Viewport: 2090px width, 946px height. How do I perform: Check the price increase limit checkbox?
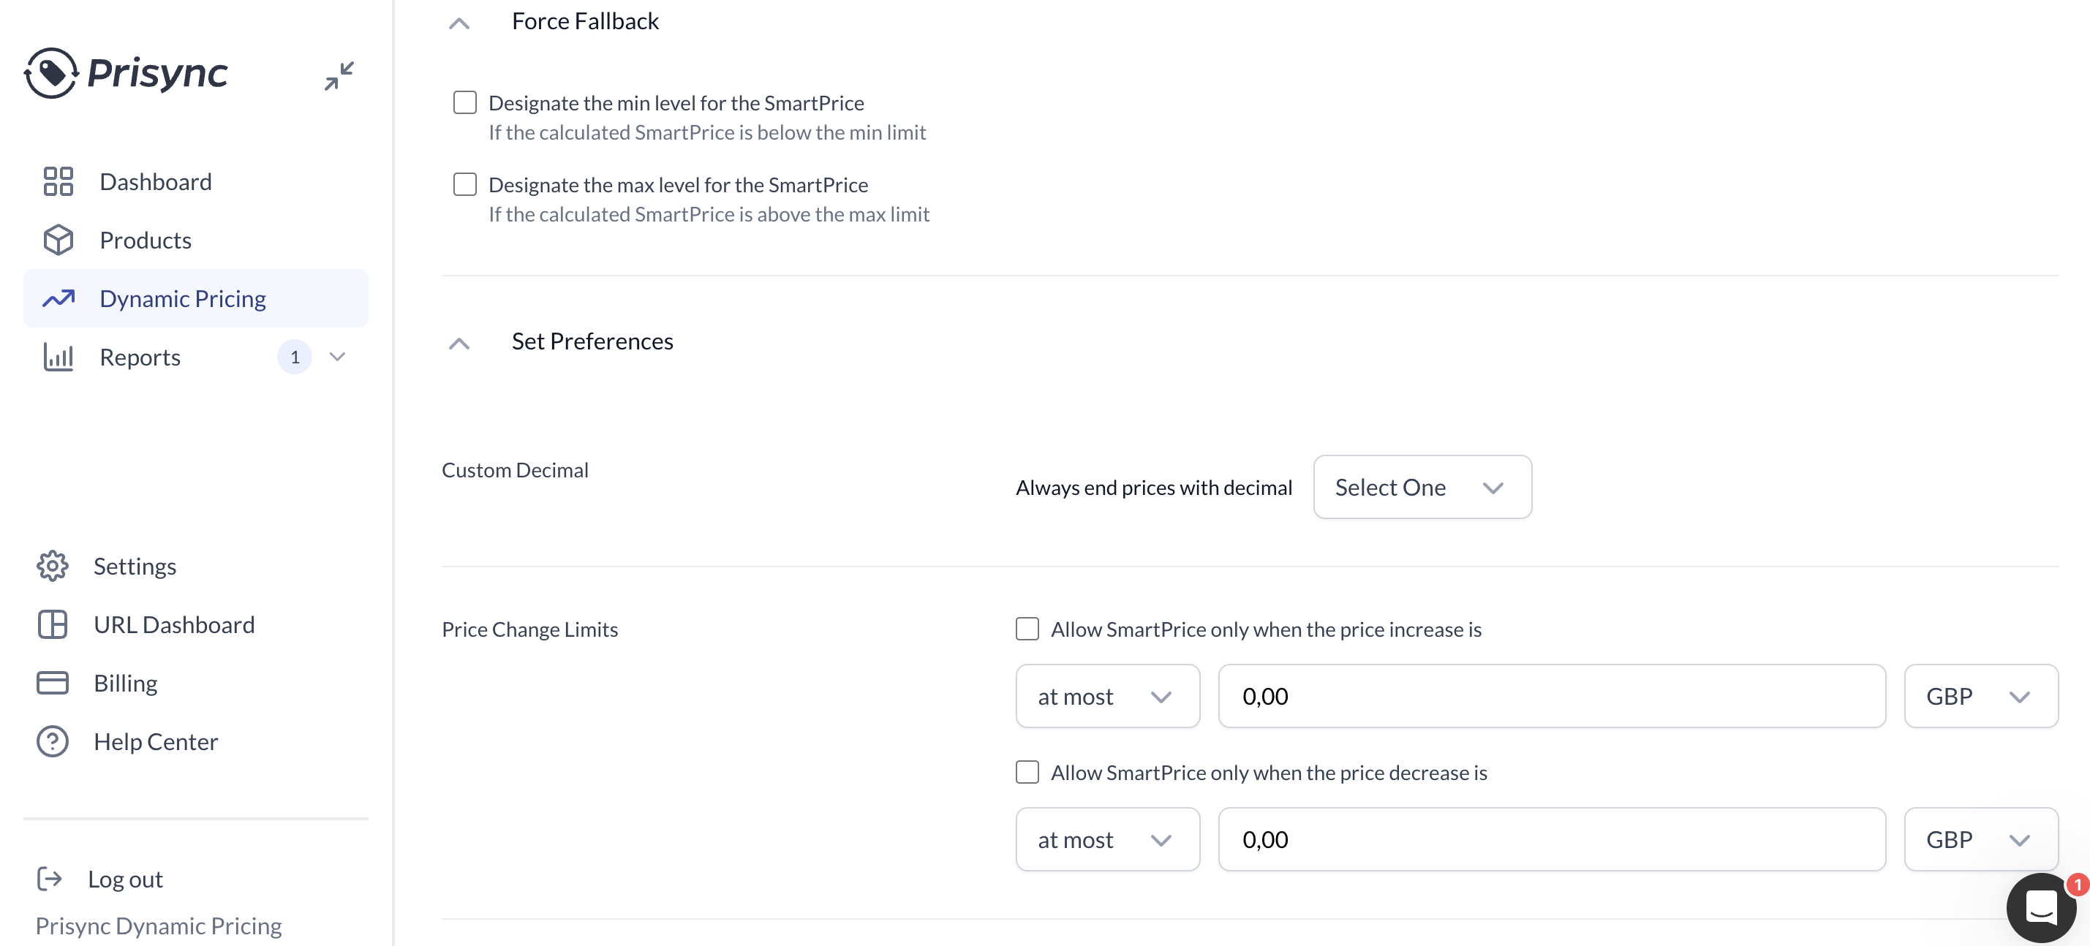click(1027, 629)
